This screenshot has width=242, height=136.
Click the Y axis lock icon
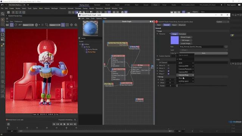[17, 12]
